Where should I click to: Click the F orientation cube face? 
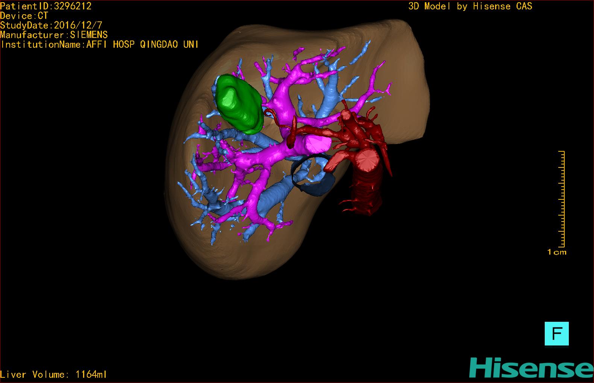point(556,333)
